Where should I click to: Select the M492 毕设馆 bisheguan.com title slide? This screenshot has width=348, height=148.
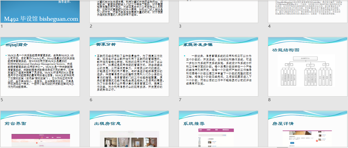point(40,11)
